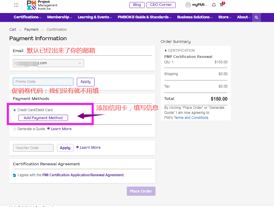Expand the myPMI account menu
Image resolution: width=274 pixels, height=207 pixels.
(200, 5)
